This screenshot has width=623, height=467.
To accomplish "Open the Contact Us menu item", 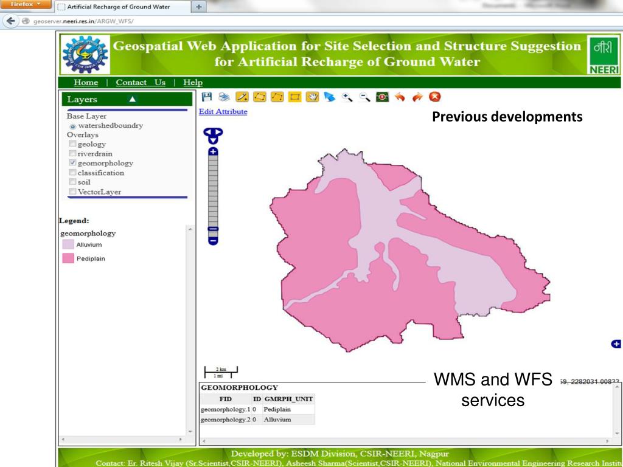I will [141, 83].
